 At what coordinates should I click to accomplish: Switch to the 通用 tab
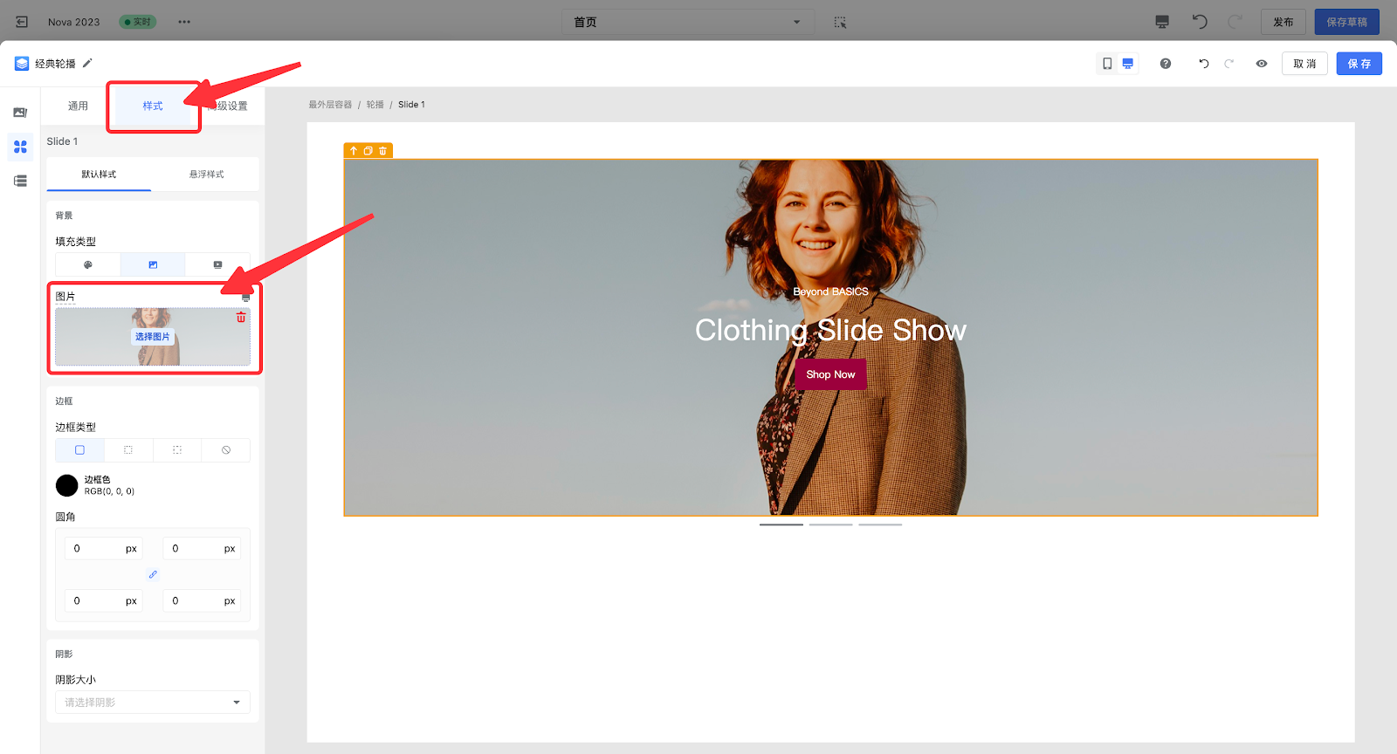78,106
